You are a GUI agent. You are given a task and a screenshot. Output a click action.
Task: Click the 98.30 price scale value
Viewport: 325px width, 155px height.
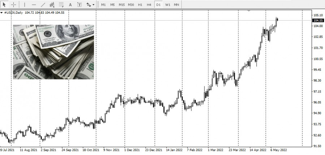[x=318, y=80]
